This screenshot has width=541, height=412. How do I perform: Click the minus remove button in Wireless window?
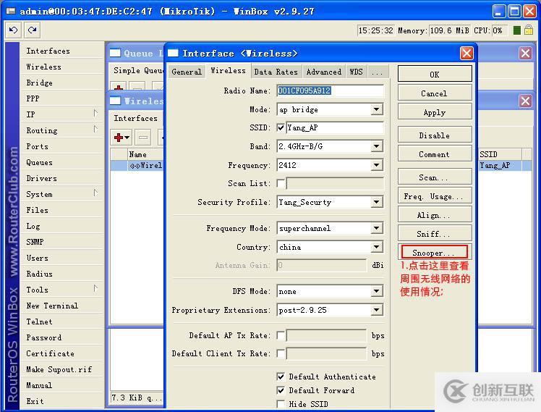tap(143, 138)
